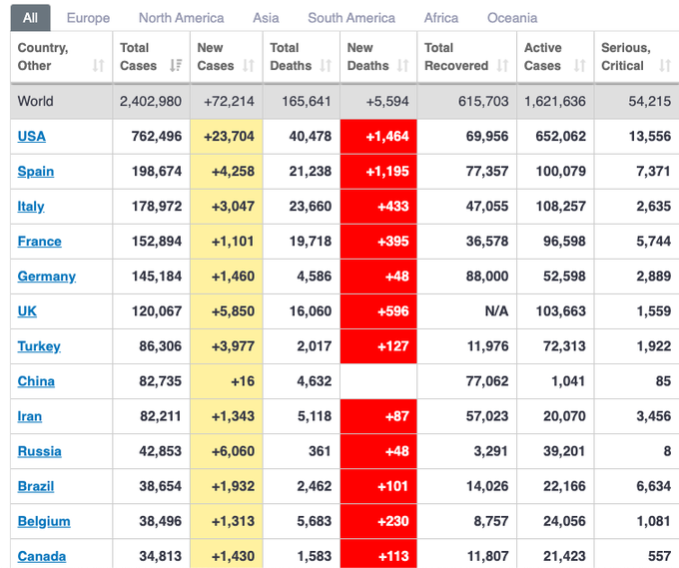This screenshot has width=679, height=568.
Task: Click the Total Deaths sort arrows
Action: [x=326, y=66]
